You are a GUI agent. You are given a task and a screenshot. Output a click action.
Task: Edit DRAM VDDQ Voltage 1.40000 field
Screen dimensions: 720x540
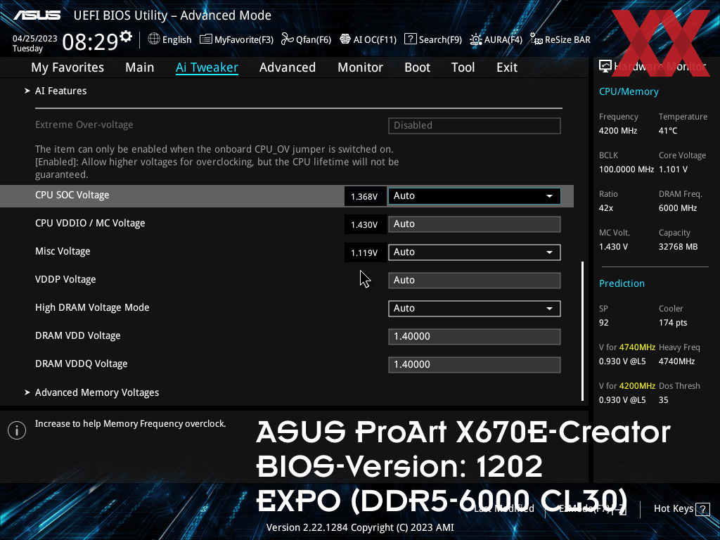point(475,365)
